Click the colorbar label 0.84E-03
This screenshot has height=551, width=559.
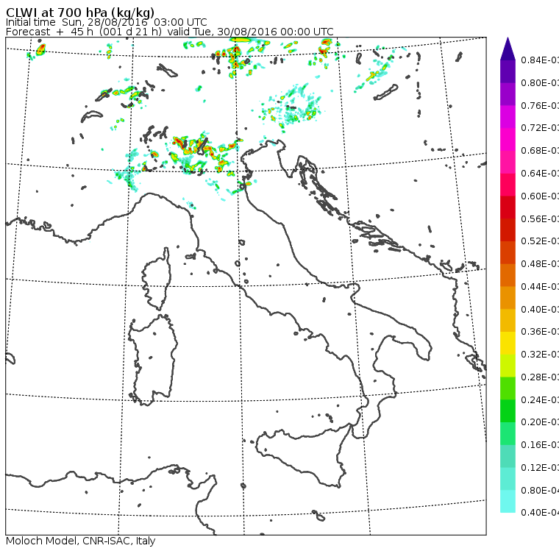(x=540, y=60)
